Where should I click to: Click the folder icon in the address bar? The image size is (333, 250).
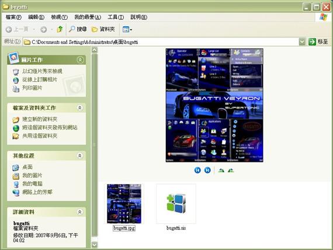[x=27, y=42]
